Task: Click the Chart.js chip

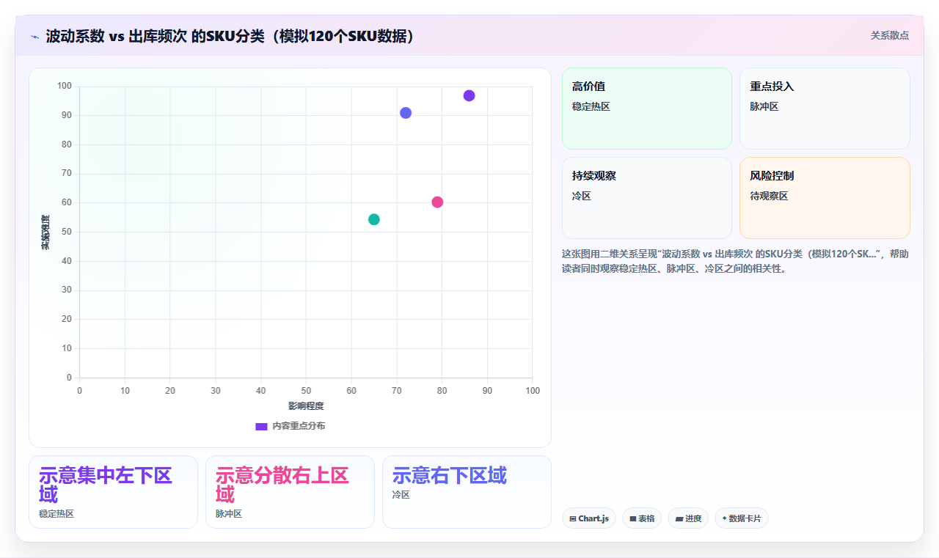Action: 589,518
